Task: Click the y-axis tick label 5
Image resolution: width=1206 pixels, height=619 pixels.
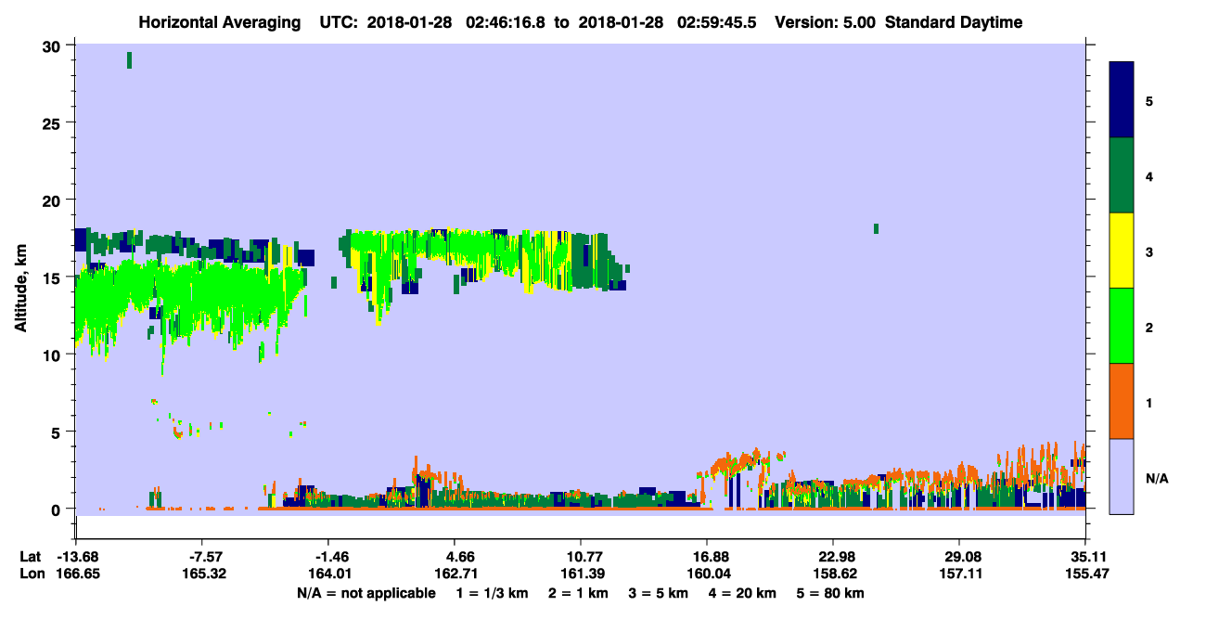Action: point(58,432)
